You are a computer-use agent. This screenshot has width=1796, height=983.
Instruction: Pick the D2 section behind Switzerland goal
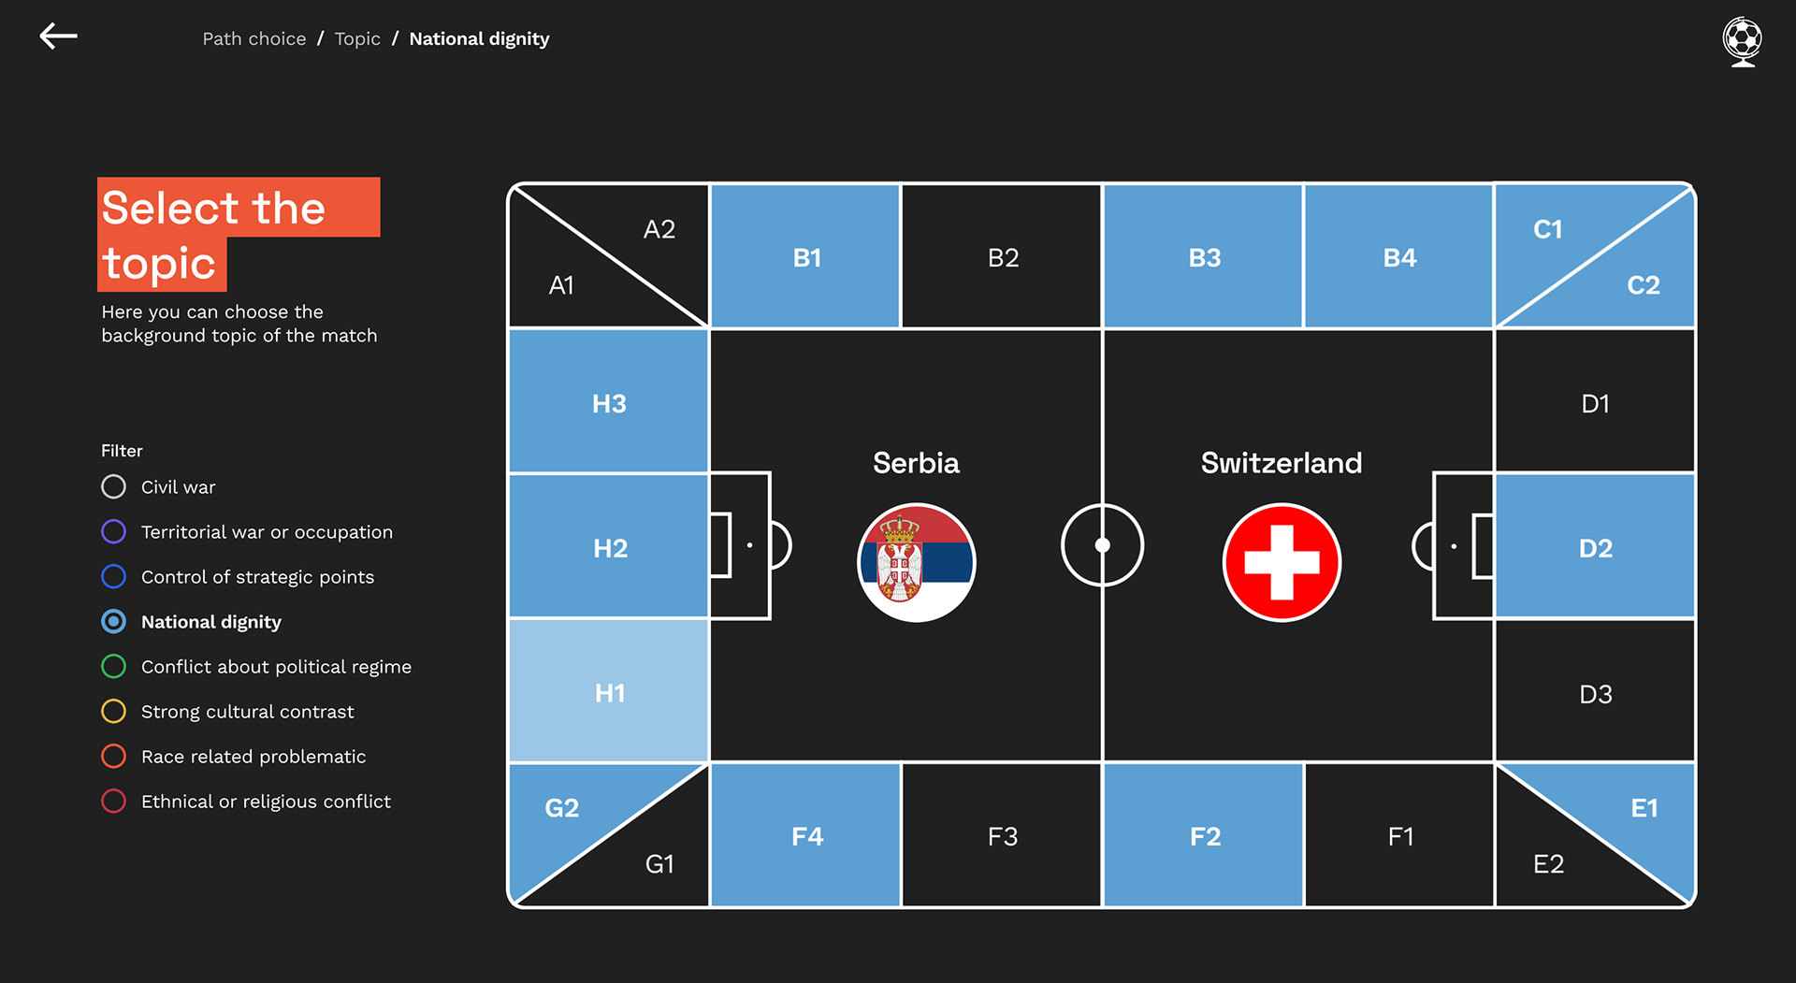[x=1595, y=546]
